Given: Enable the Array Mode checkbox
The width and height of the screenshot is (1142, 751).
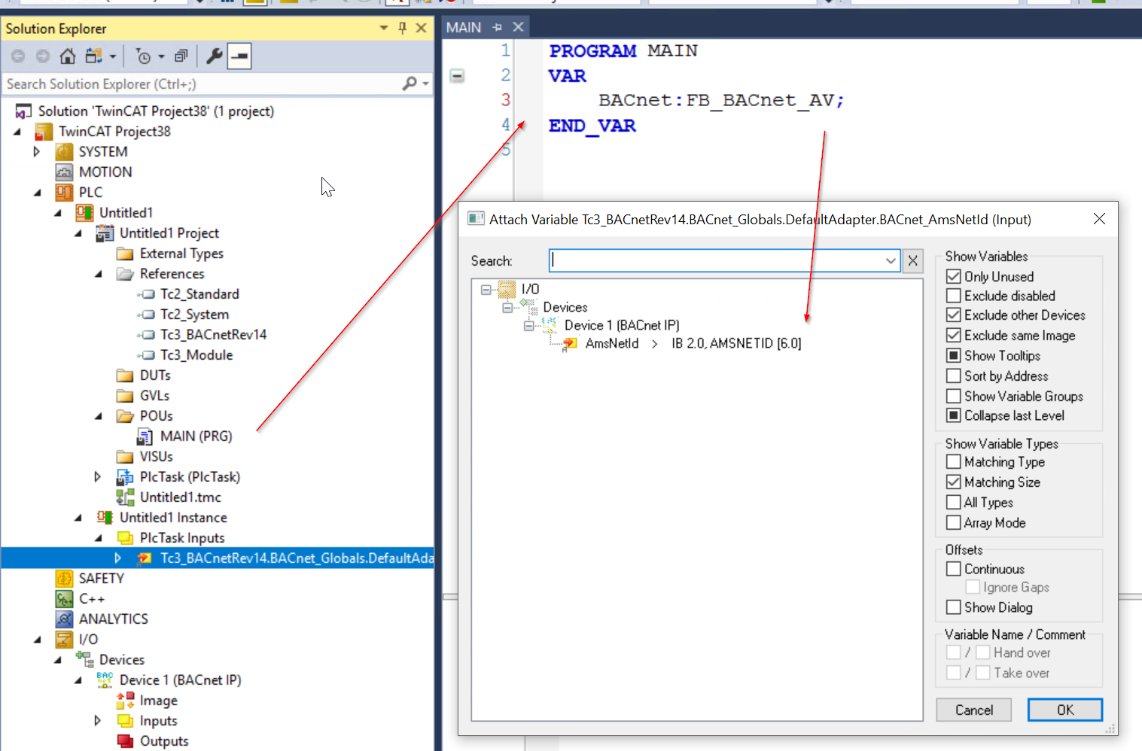Looking at the screenshot, I should (953, 522).
